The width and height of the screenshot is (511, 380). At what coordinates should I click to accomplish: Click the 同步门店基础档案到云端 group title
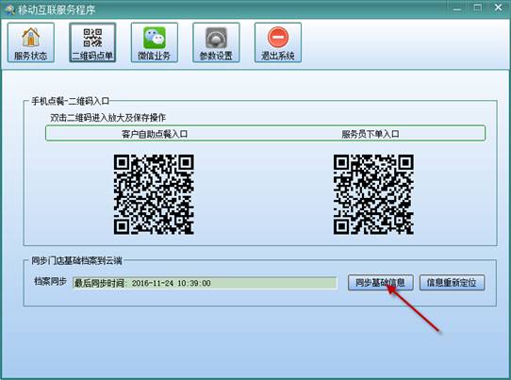(x=76, y=261)
